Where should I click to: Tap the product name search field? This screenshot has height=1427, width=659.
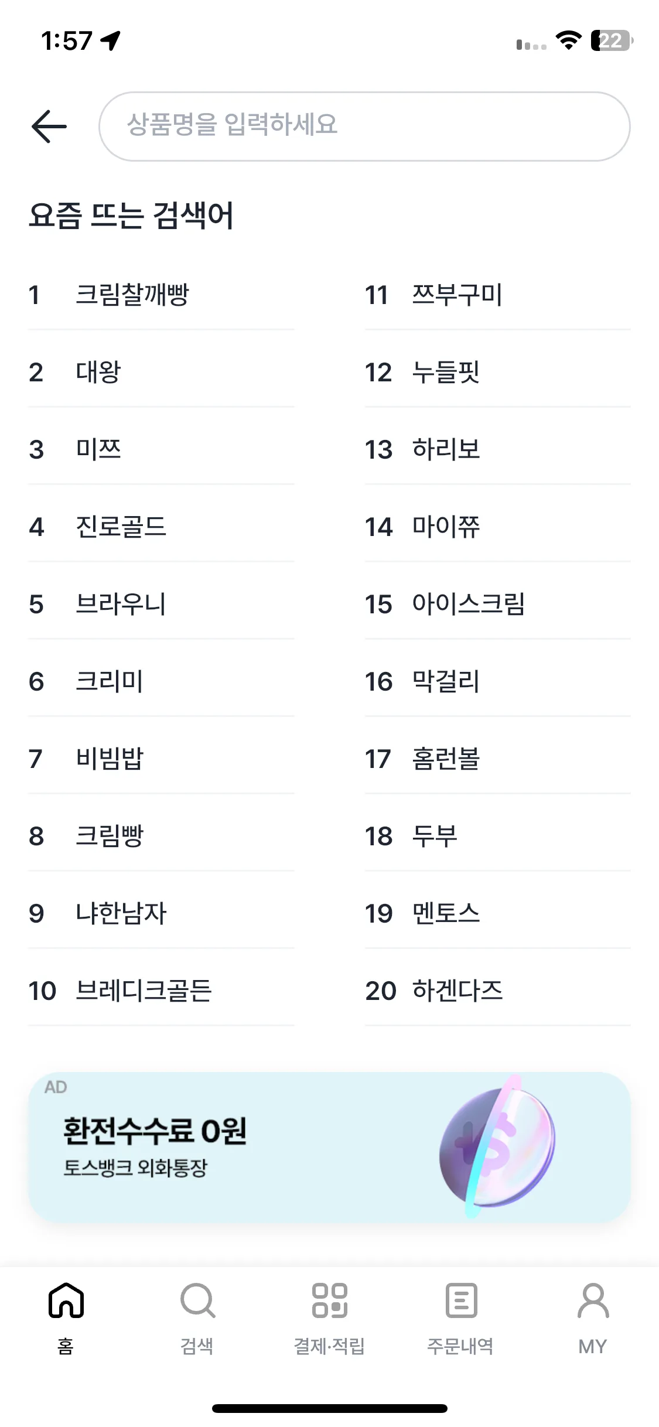pos(364,127)
